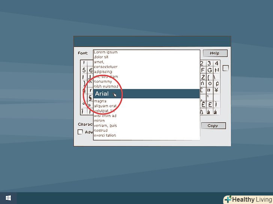273x204 pixels.
Task: Select the Ì character cell
Action: tap(216, 105)
